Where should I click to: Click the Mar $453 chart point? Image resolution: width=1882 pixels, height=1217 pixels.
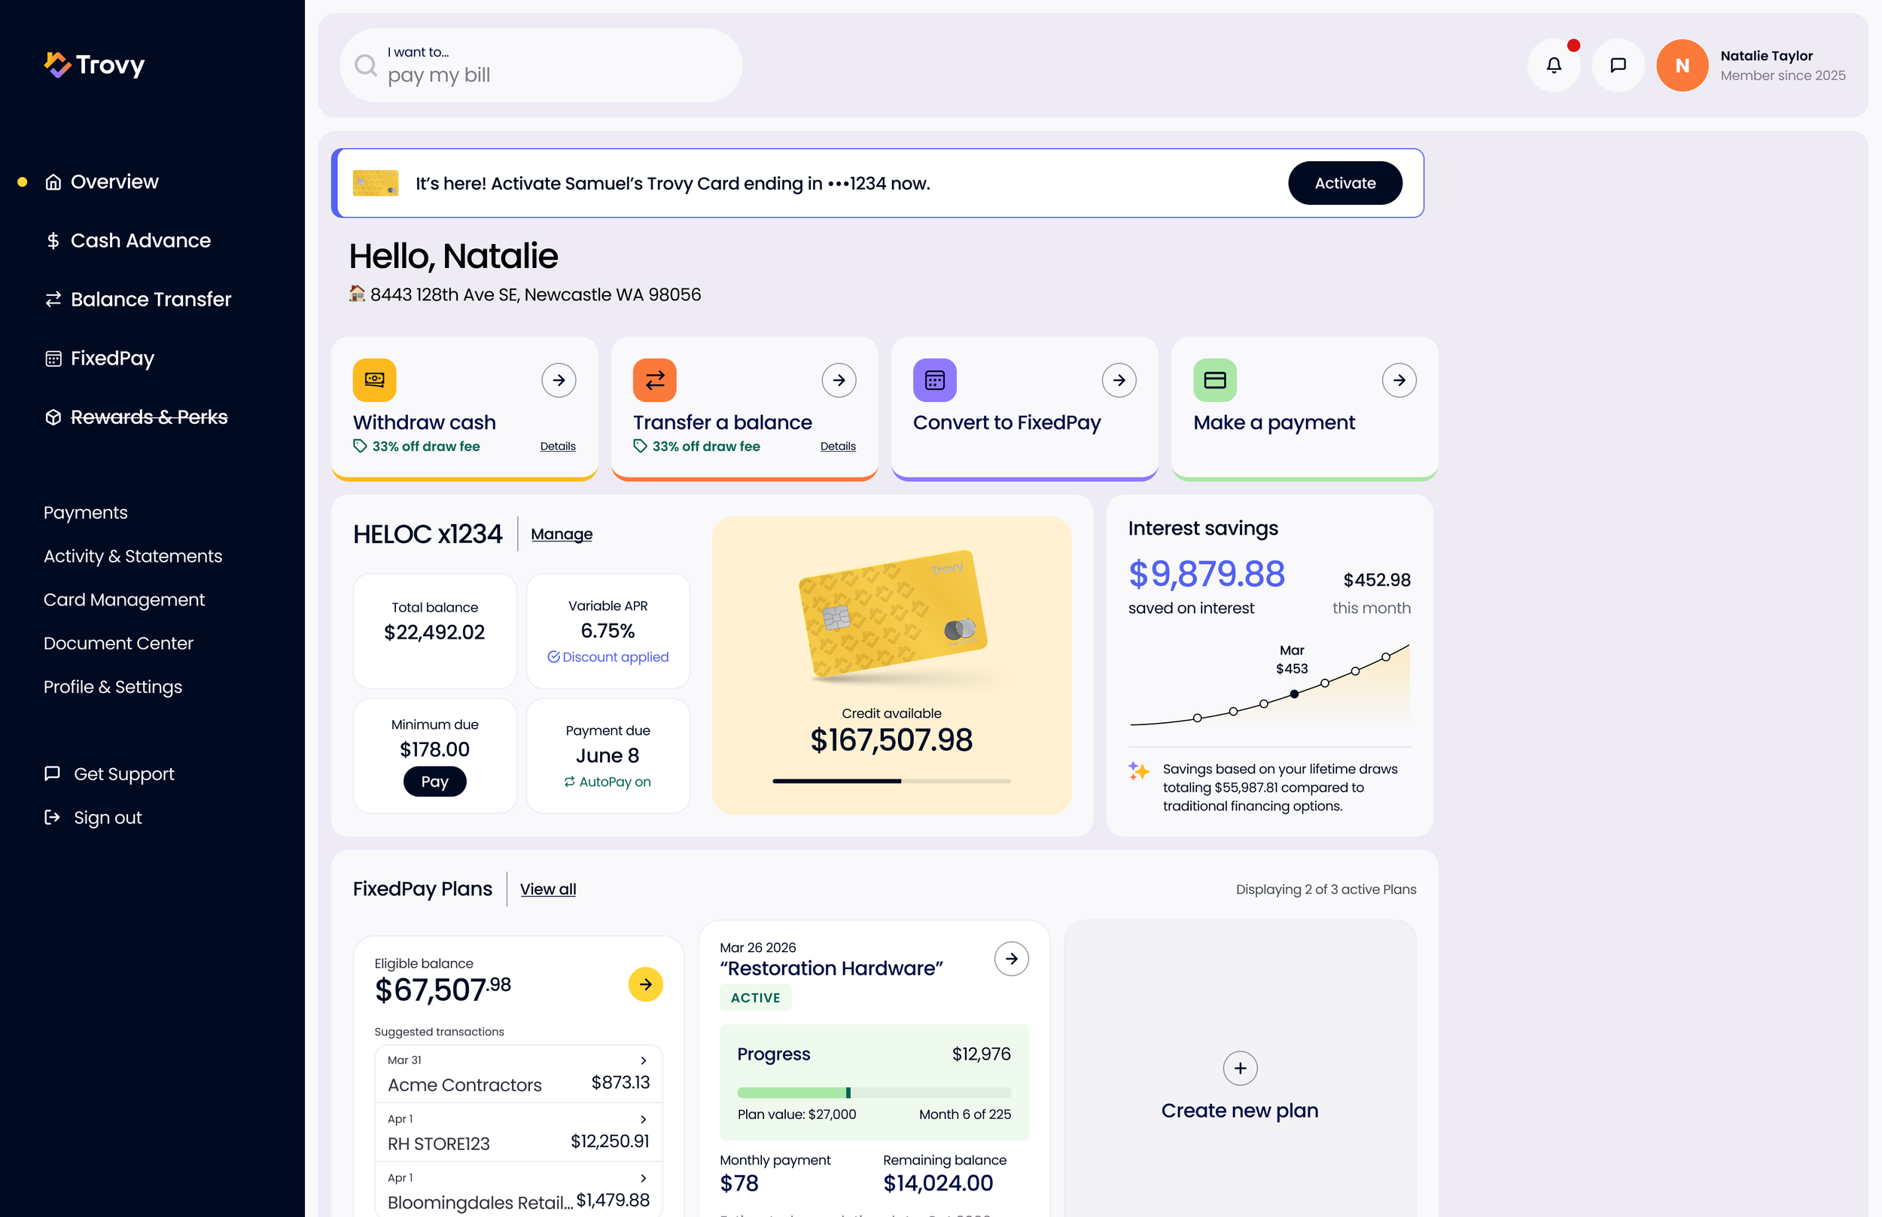(1293, 694)
